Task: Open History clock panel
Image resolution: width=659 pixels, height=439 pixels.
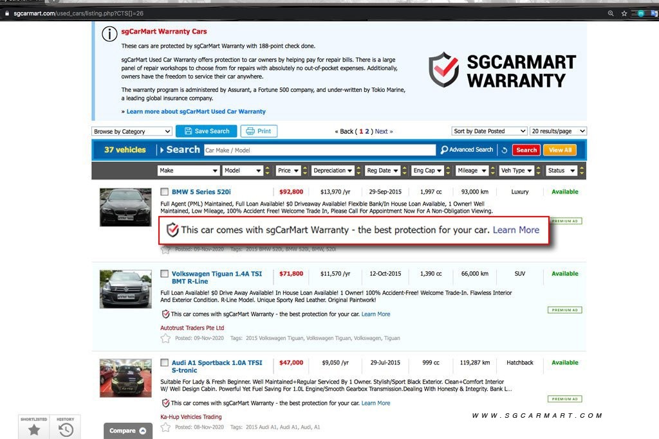Action: point(66,427)
